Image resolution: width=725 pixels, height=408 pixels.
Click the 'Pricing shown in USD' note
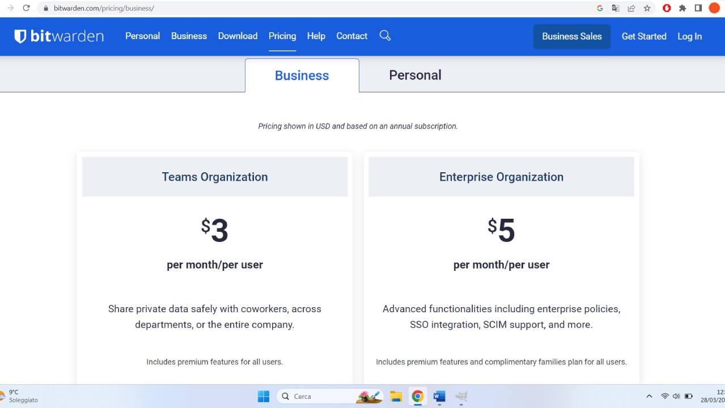click(358, 126)
